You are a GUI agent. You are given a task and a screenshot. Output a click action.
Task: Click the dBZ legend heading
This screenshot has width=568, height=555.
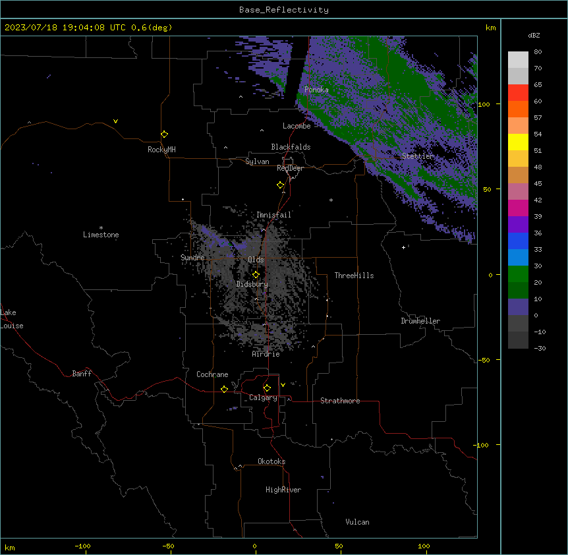click(x=534, y=36)
